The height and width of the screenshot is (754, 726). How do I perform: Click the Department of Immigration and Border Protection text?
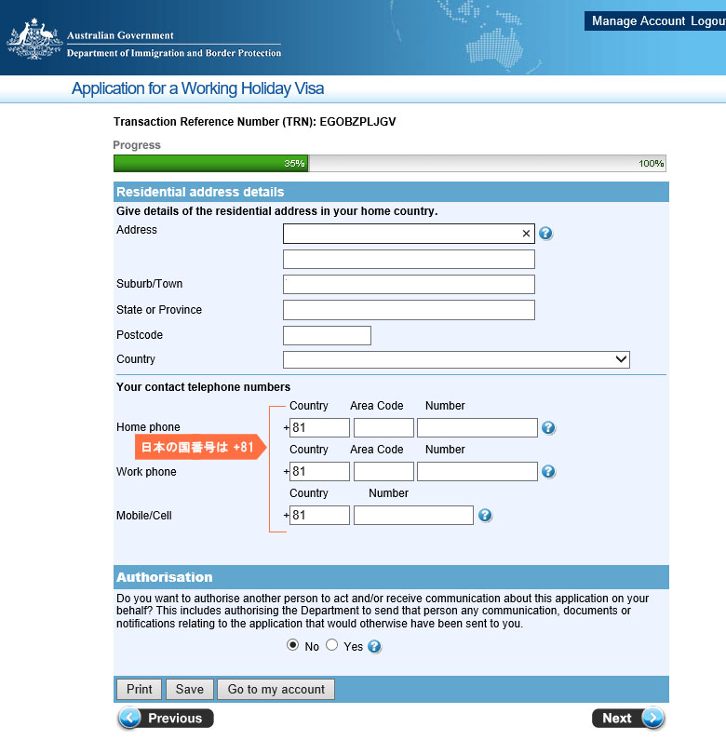pos(173,53)
